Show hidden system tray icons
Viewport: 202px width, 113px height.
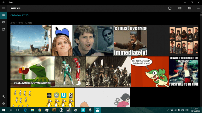168,110
